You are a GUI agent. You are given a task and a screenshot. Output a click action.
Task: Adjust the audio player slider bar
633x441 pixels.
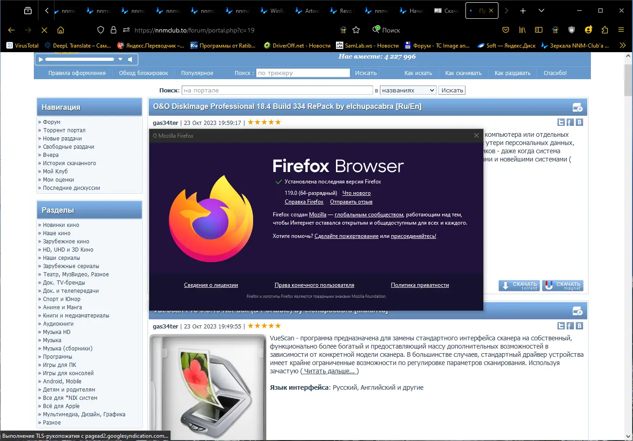(x=80, y=59)
